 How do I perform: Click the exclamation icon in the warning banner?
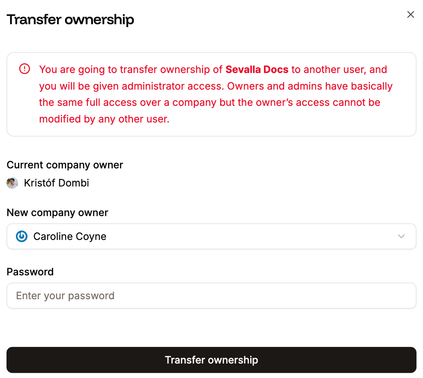pyautogui.click(x=24, y=68)
